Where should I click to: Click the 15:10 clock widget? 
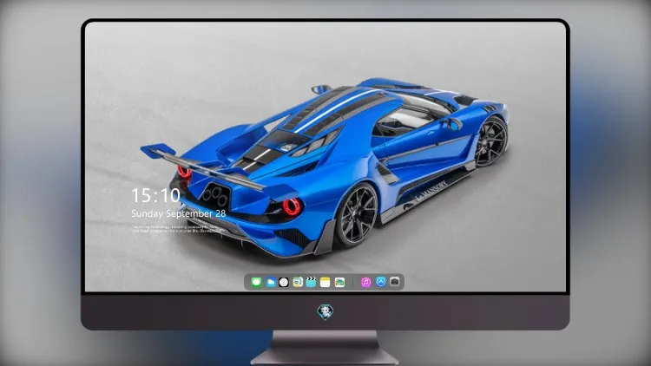(x=155, y=195)
